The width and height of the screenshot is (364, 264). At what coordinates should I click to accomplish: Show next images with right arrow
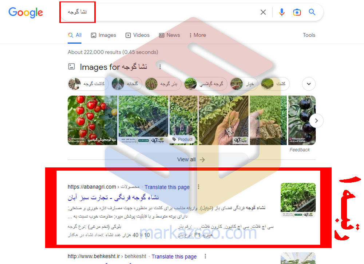coord(316,121)
